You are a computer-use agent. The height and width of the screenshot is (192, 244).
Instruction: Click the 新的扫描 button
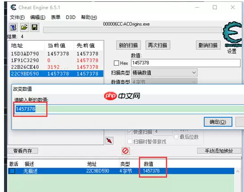(128, 45)
